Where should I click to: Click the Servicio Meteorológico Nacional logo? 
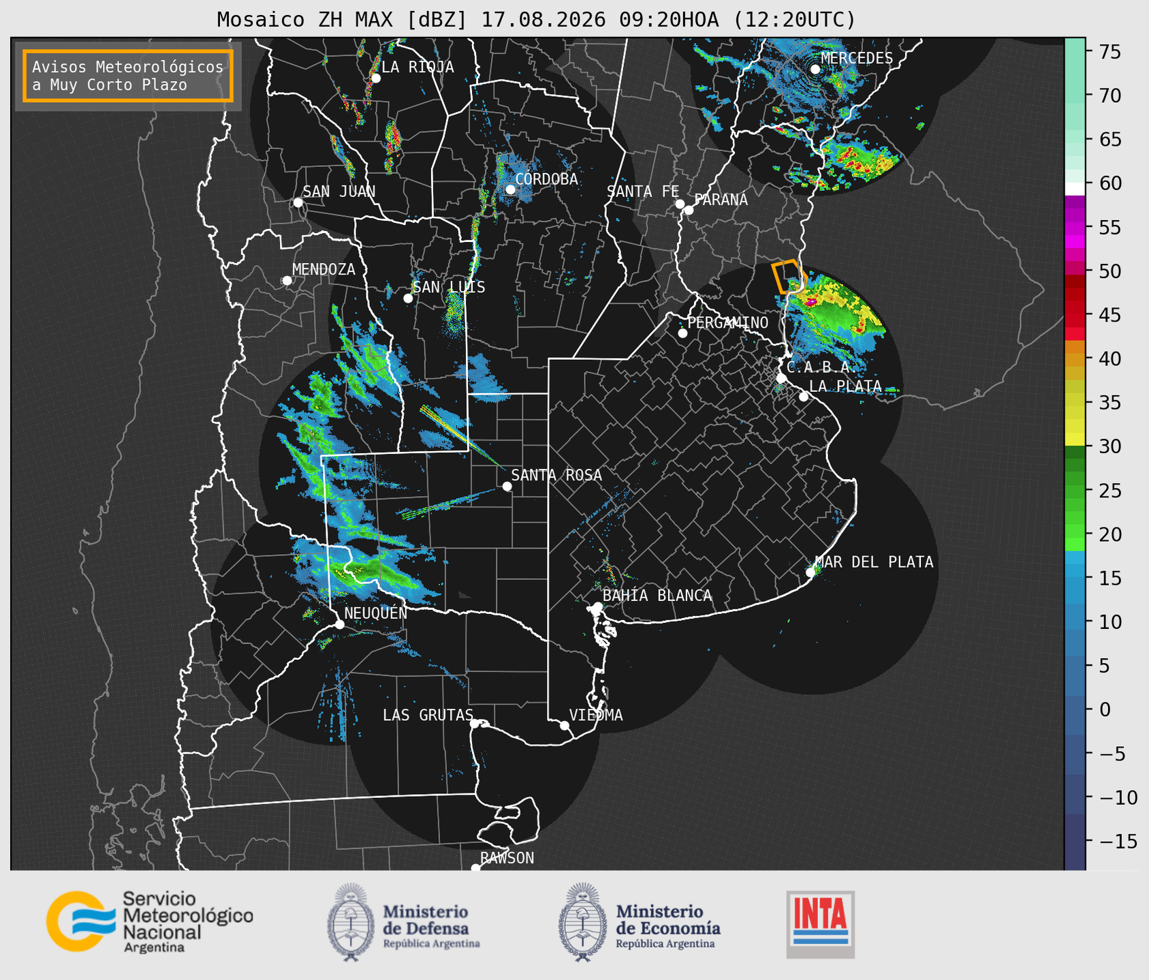(150, 922)
